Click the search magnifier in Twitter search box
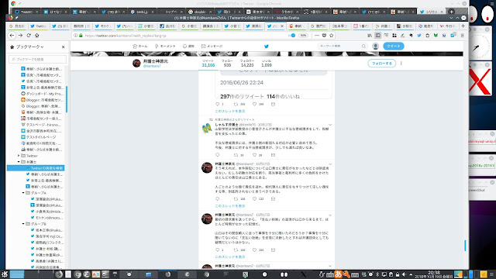Image resolution: width=496 pixels, height=279 pixels. [363, 46]
